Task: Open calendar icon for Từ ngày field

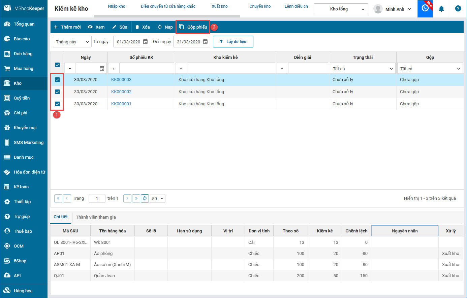Action: coord(146,42)
